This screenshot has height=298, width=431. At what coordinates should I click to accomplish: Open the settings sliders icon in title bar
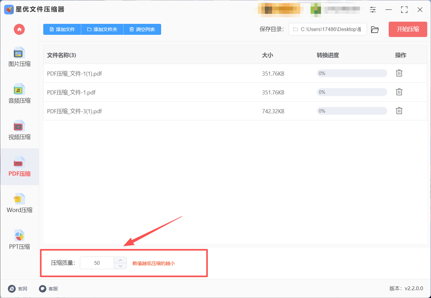point(373,10)
